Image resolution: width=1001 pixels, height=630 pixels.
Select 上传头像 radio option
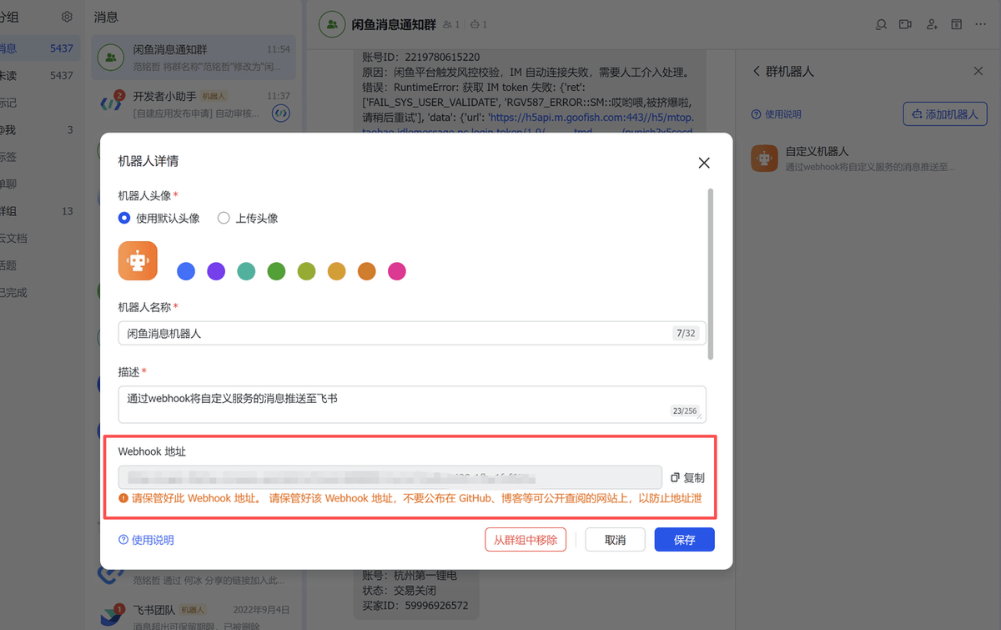pos(248,218)
